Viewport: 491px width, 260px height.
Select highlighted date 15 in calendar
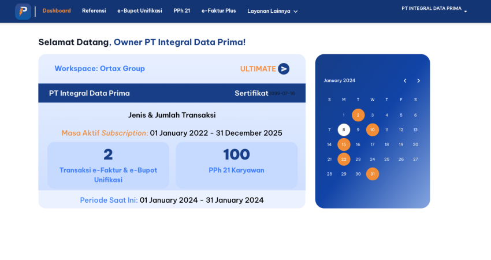click(x=344, y=144)
